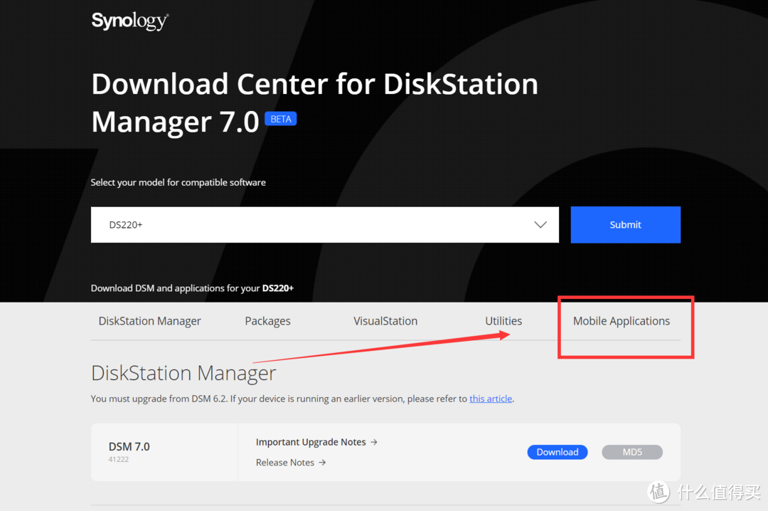The width and height of the screenshot is (768, 511).
Task: Open the Mobile Applications tab
Action: [x=622, y=321]
